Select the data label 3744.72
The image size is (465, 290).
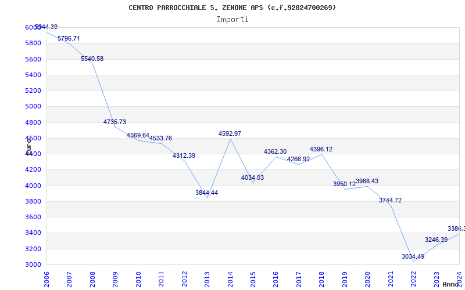click(390, 200)
